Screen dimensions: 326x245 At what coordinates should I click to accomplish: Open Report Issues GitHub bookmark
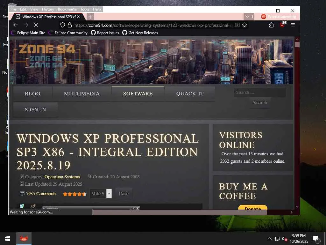(105, 33)
